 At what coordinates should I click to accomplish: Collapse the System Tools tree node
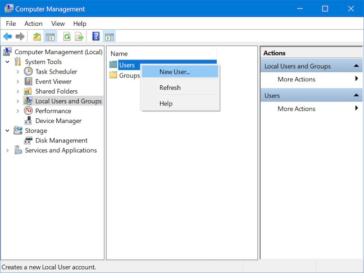[7, 62]
